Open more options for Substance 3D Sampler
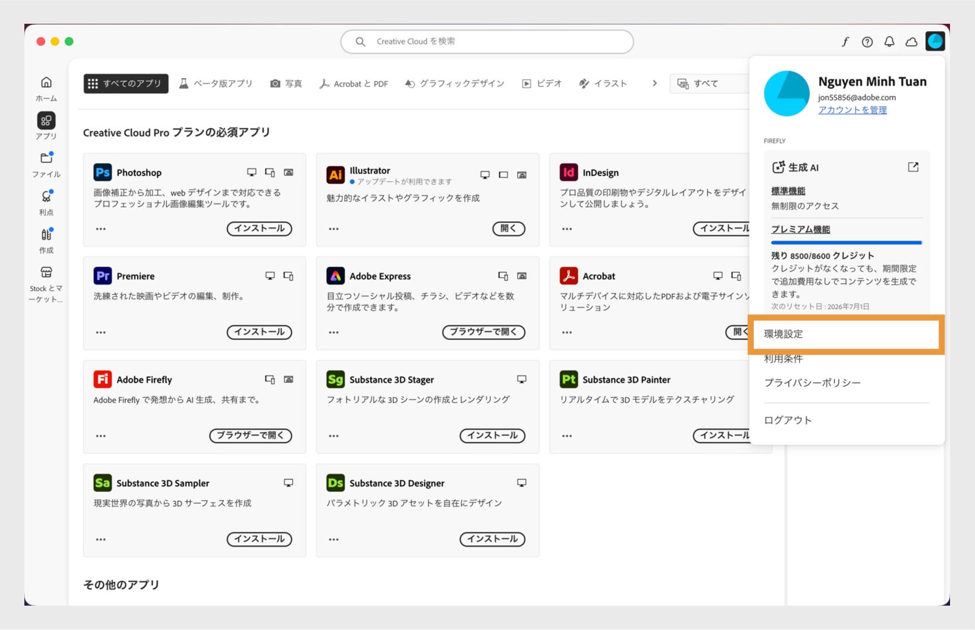Screen dimensions: 975x630 101,540
